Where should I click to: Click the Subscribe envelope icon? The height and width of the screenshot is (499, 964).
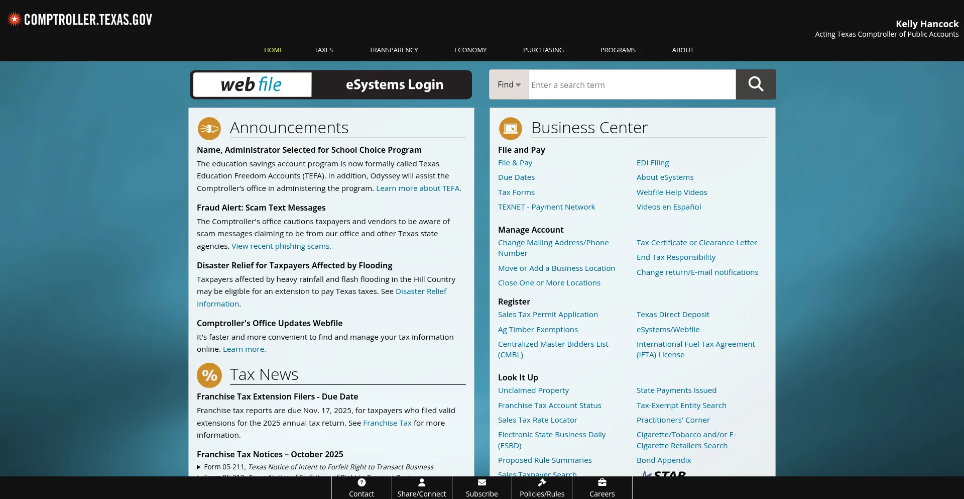[x=481, y=482]
